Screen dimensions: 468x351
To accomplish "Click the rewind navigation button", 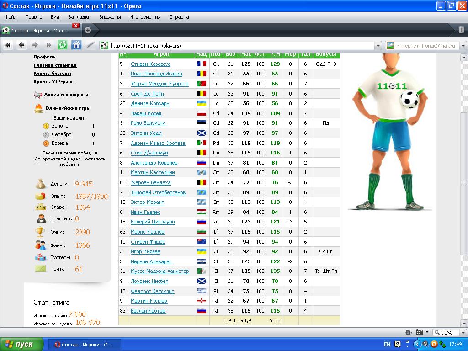I will pos(8,45).
